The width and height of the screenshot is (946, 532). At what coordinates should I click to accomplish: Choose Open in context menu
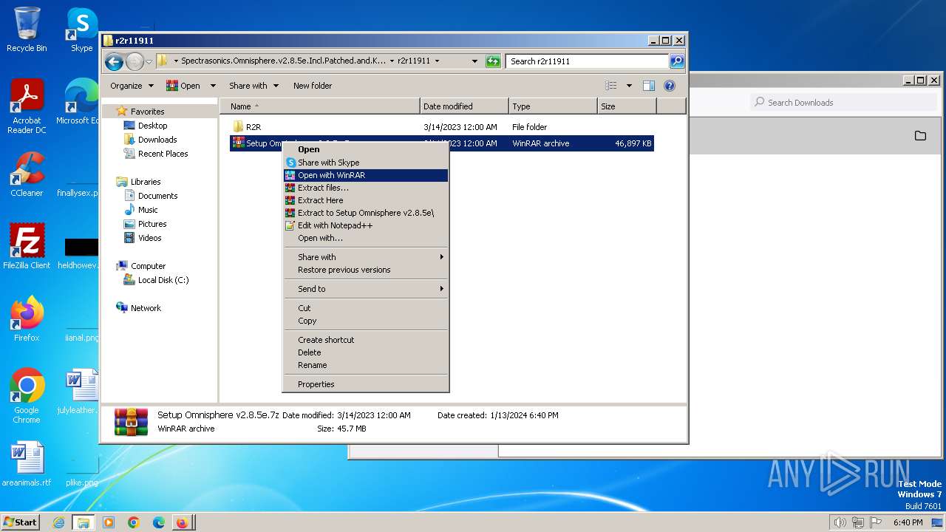click(366, 149)
